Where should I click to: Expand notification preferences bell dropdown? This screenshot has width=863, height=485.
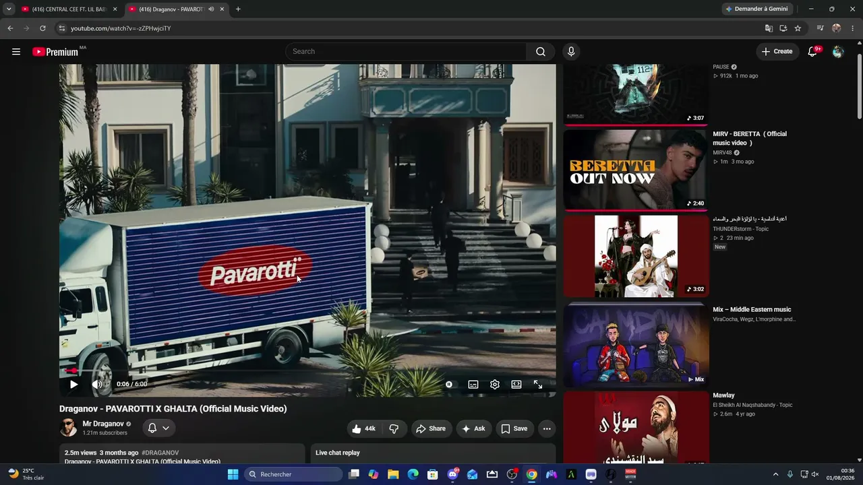click(x=158, y=428)
